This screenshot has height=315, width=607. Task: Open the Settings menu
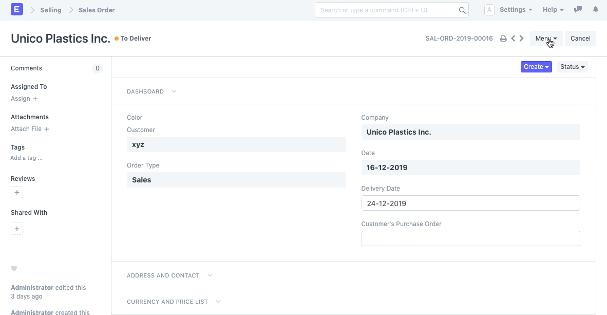[x=515, y=9]
